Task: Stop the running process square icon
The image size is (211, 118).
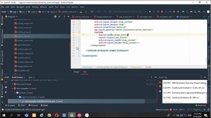Action: [x=178, y=12]
